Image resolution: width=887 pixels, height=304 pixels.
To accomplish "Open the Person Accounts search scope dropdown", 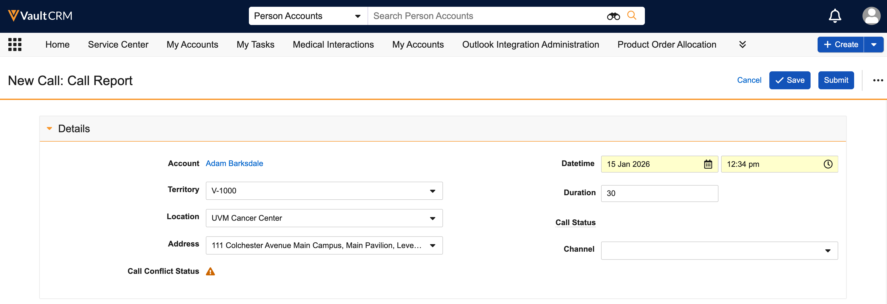I will 308,16.
